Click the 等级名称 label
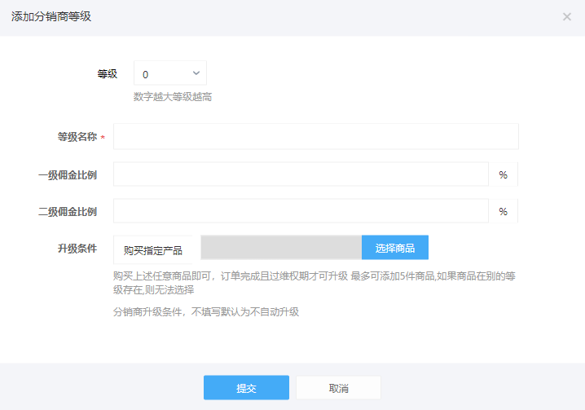The height and width of the screenshot is (410, 585). click(x=77, y=137)
